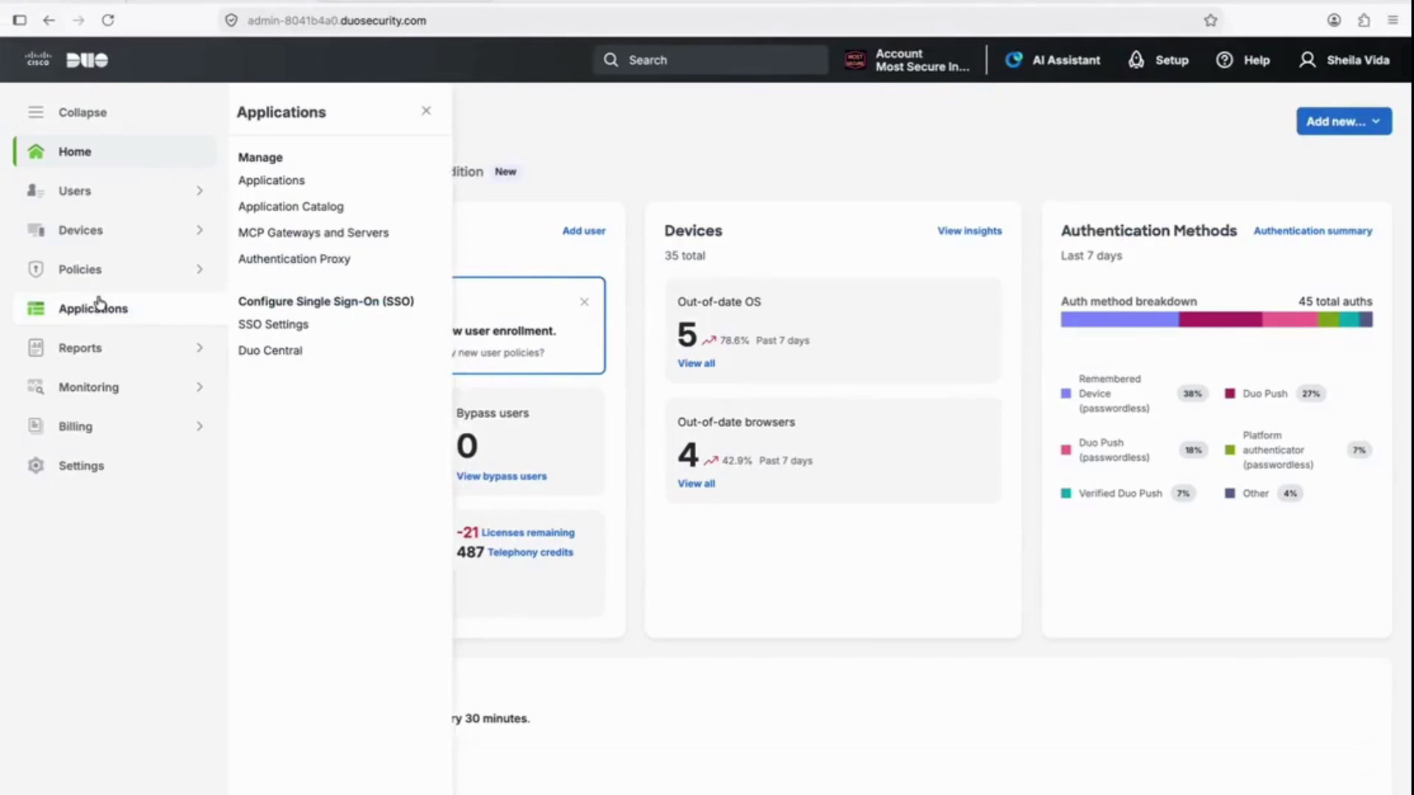Open SSO Settings
This screenshot has height=795, width=1414.
[273, 325]
